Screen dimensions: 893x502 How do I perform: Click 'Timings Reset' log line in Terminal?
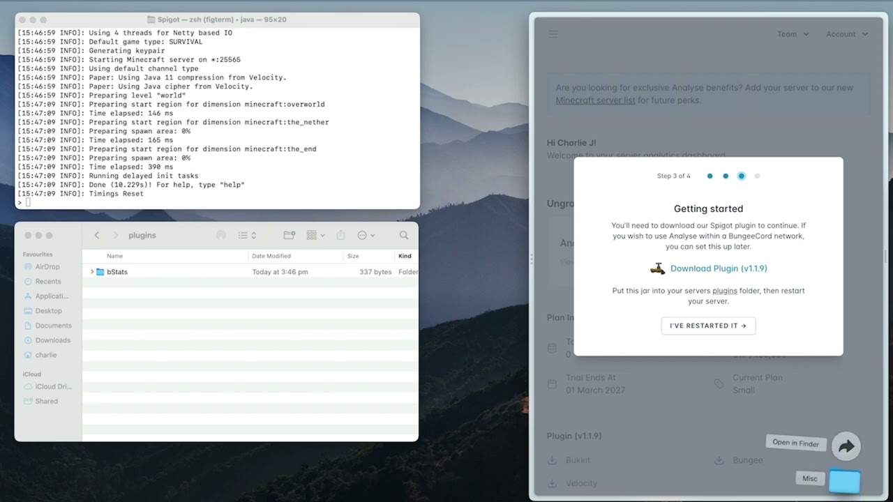click(x=116, y=194)
